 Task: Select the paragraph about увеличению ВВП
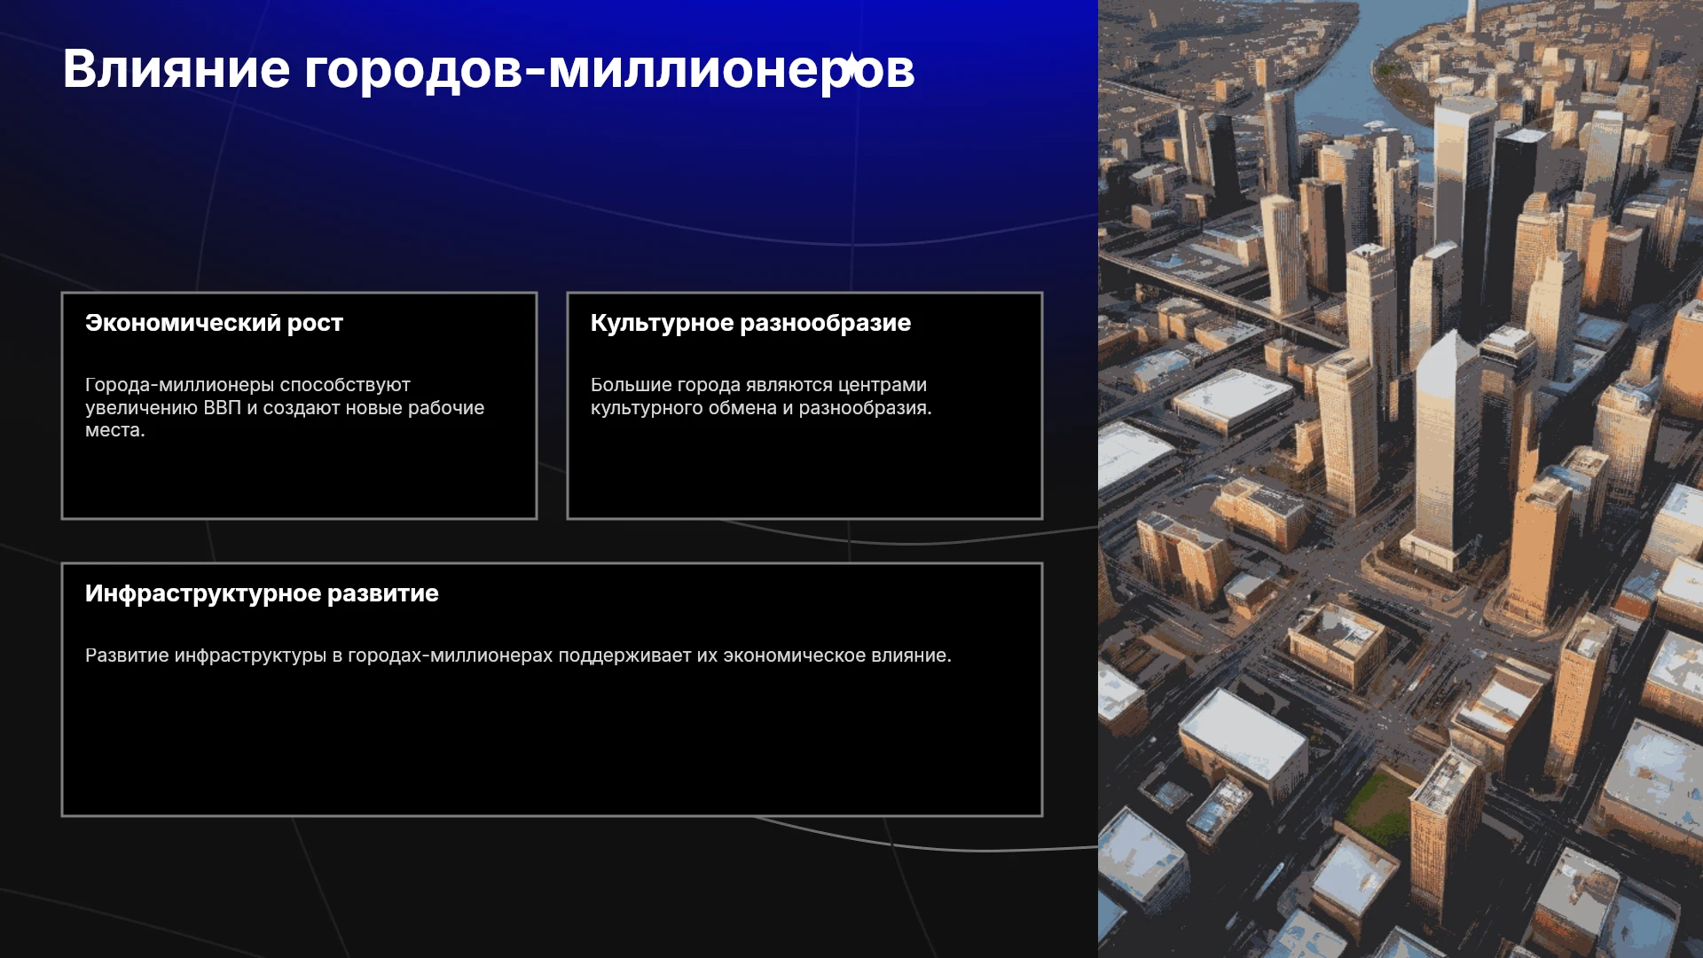click(285, 407)
